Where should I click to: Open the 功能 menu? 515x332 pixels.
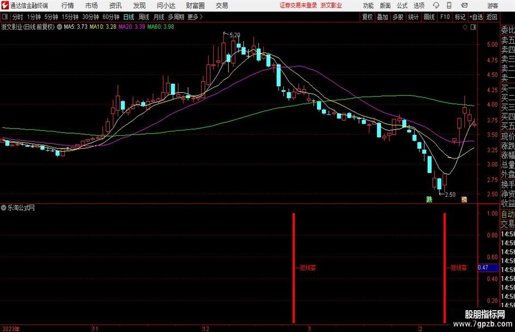pos(368,5)
